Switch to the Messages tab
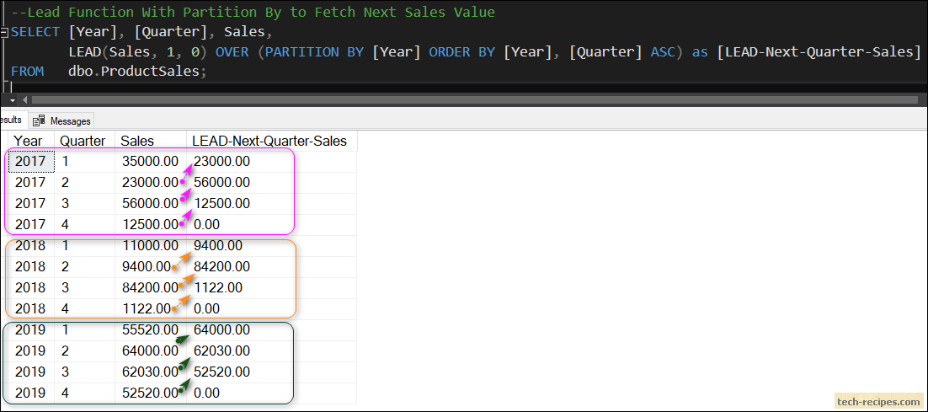Viewport: 928px width, 412px height. pos(62,120)
